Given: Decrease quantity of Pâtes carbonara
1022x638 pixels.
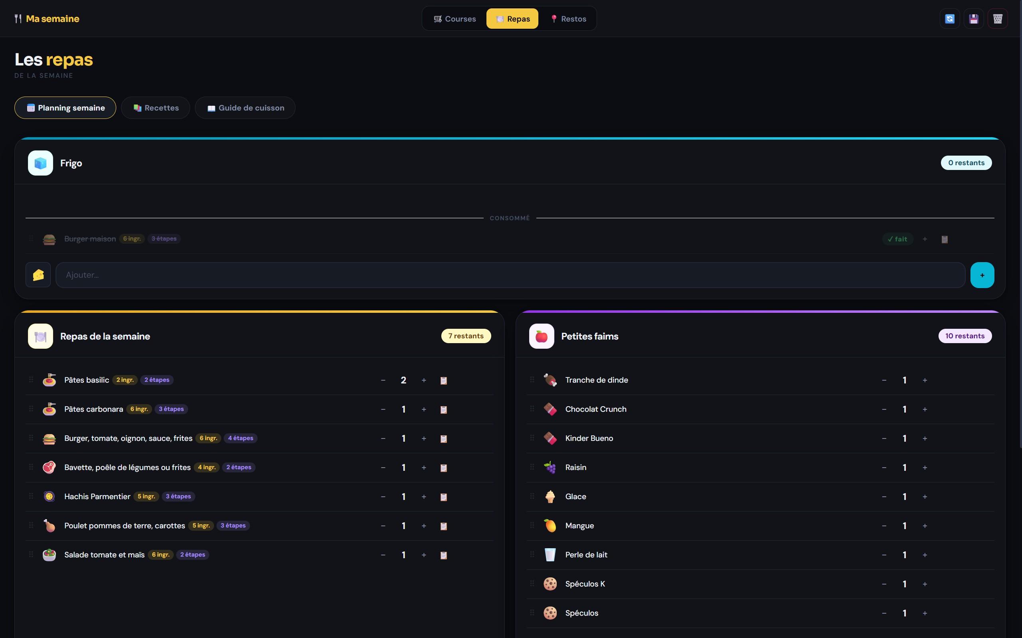Looking at the screenshot, I should pyautogui.click(x=383, y=410).
